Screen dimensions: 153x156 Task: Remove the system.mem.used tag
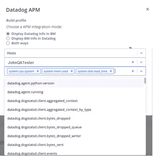pos(72,71)
